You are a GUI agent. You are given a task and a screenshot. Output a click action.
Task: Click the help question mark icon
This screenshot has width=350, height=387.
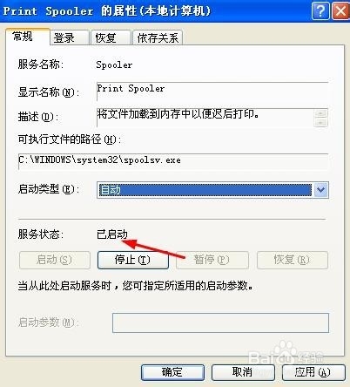coord(320,11)
